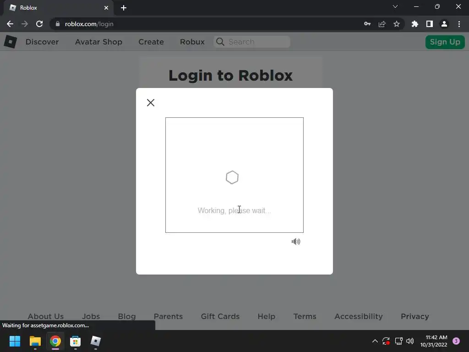This screenshot has width=469, height=352.
Task: Minimize the Chrome window
Action: click(x=416, y=6)
